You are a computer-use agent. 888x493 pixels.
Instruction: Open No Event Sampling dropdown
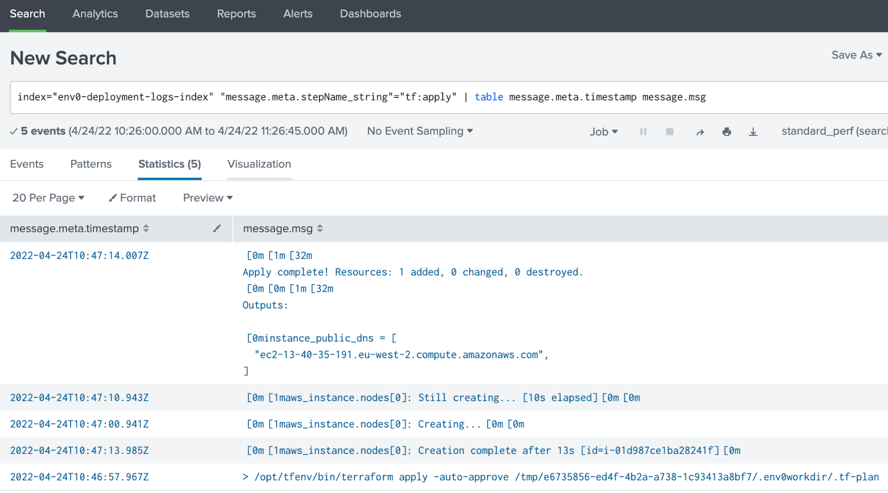pos(420,131)
